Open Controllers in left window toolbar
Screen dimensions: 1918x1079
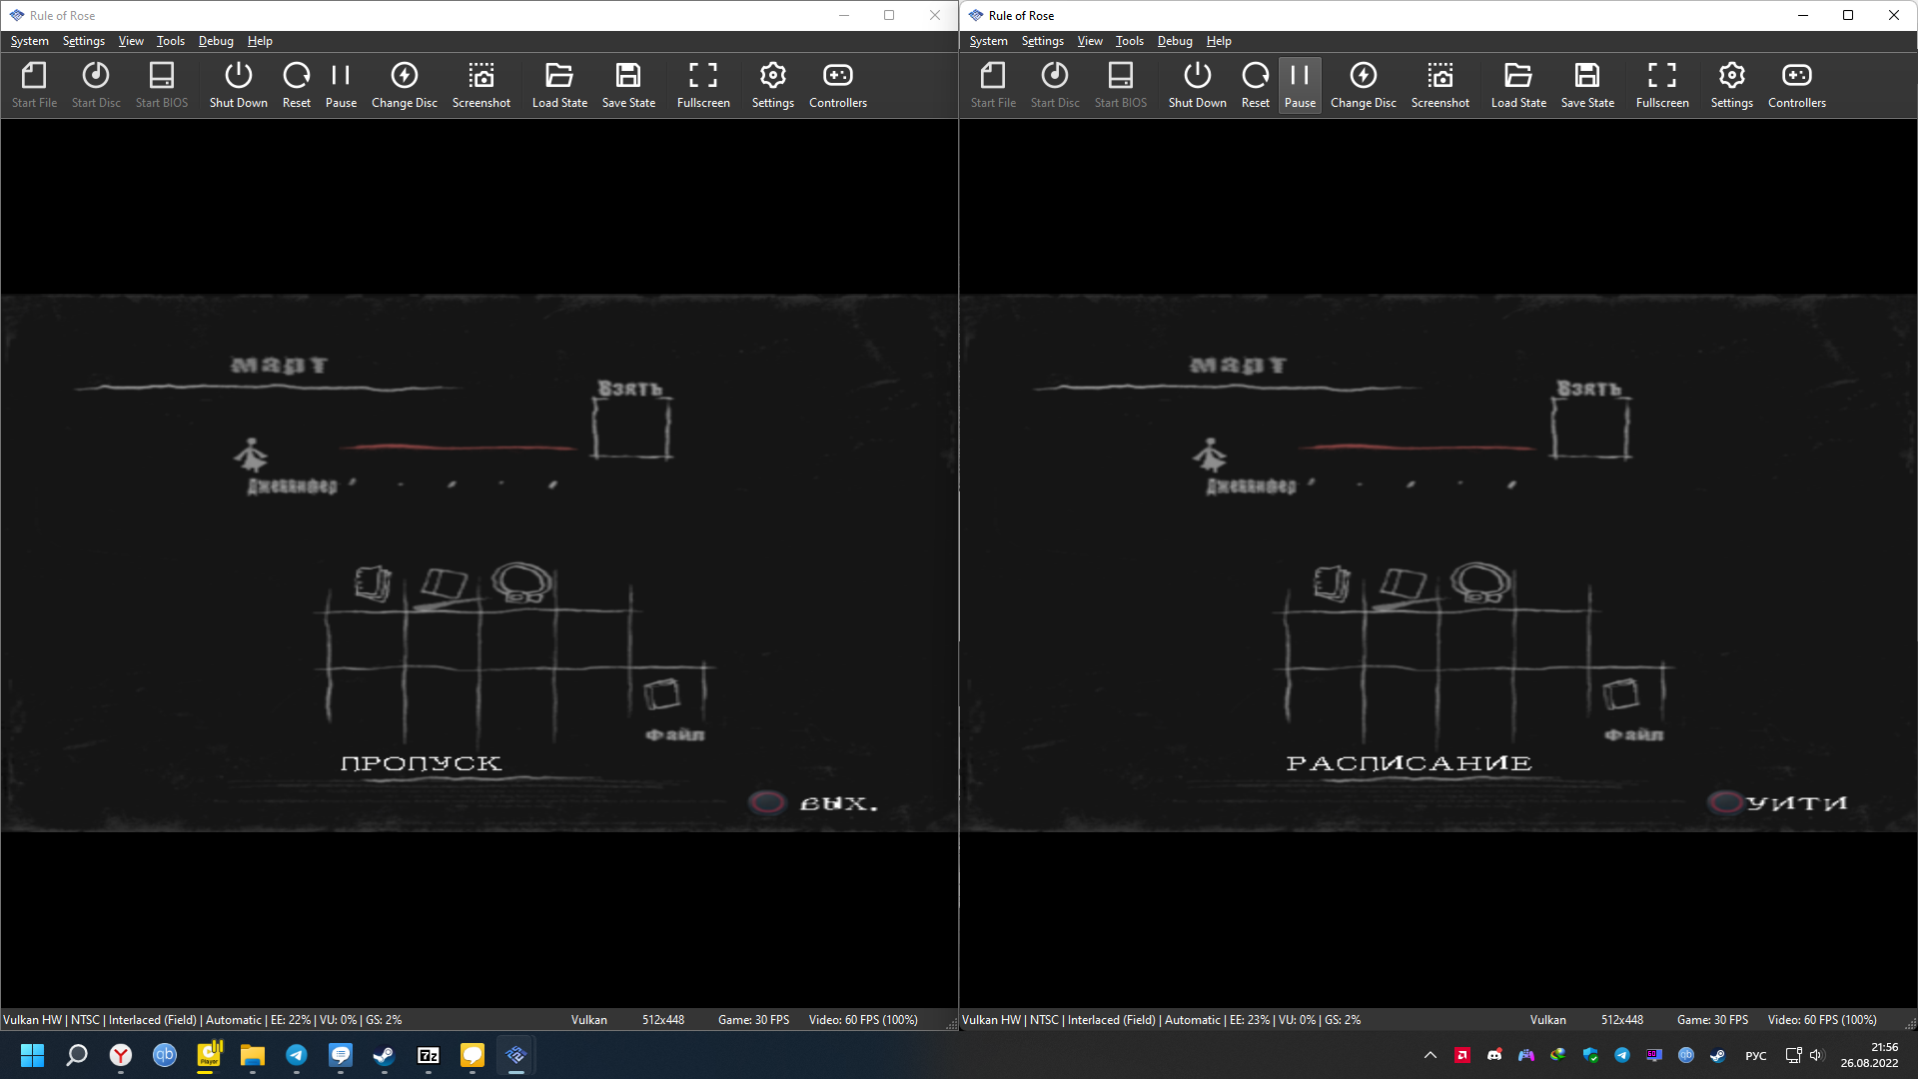click(x=838, y=85)
